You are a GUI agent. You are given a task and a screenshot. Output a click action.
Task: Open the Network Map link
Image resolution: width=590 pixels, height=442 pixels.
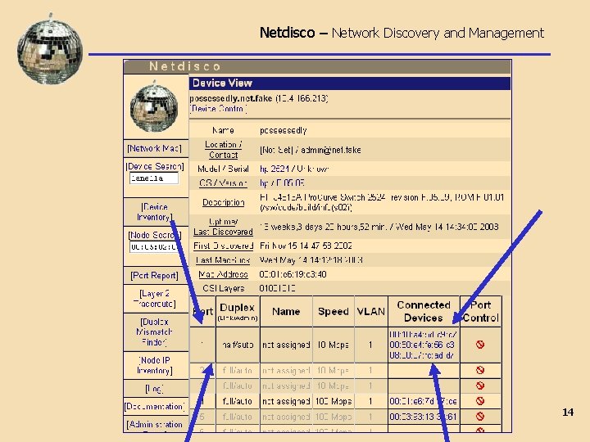pos(154,148)
